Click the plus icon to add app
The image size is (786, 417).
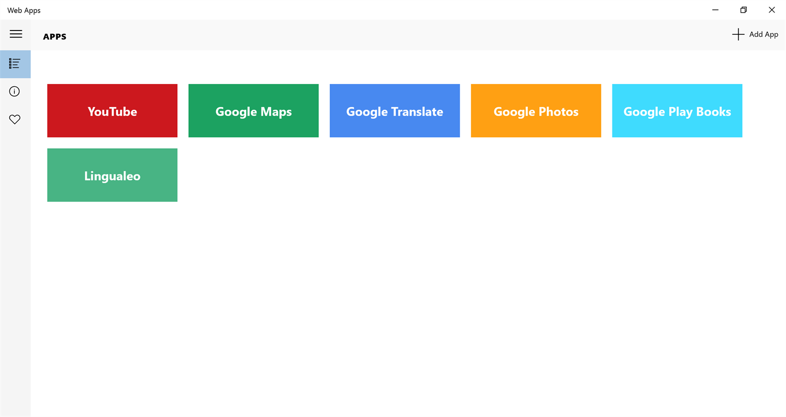click(x=738, y=34)
